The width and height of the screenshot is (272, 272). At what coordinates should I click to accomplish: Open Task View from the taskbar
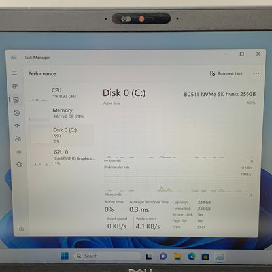click(x=149, y=256)
